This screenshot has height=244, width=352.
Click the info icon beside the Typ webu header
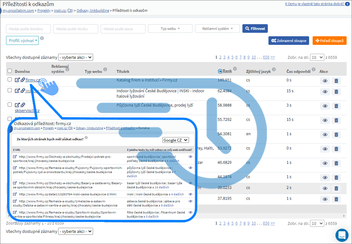[105, 69]
